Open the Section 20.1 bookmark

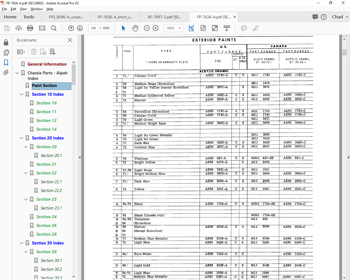tap(51, 156)
